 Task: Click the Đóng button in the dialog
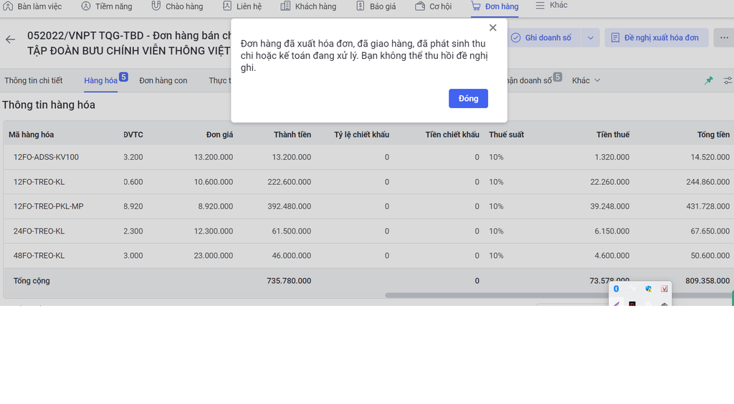468,98
